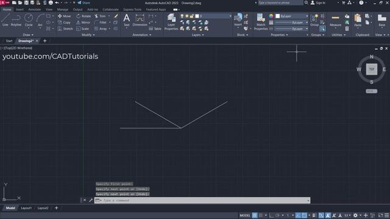Activate the Mirror command
The height and width of the screenshot is (219, 390).
(x=83, y=23)
